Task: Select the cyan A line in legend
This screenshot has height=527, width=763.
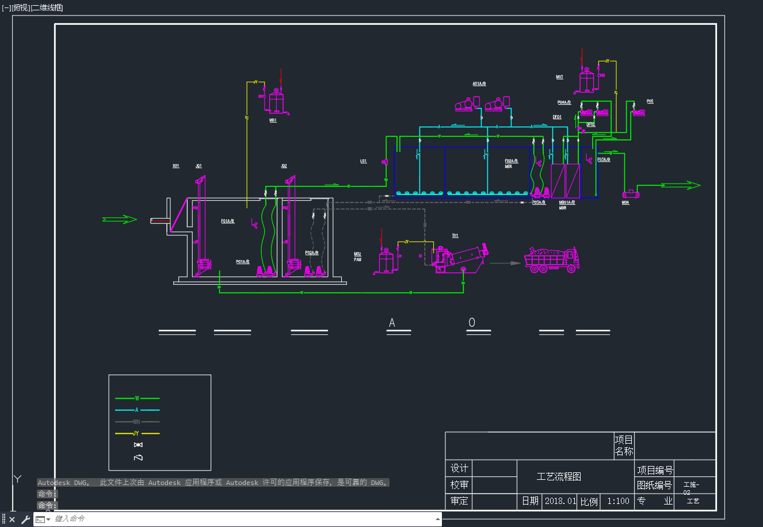Action: [137, 410]
